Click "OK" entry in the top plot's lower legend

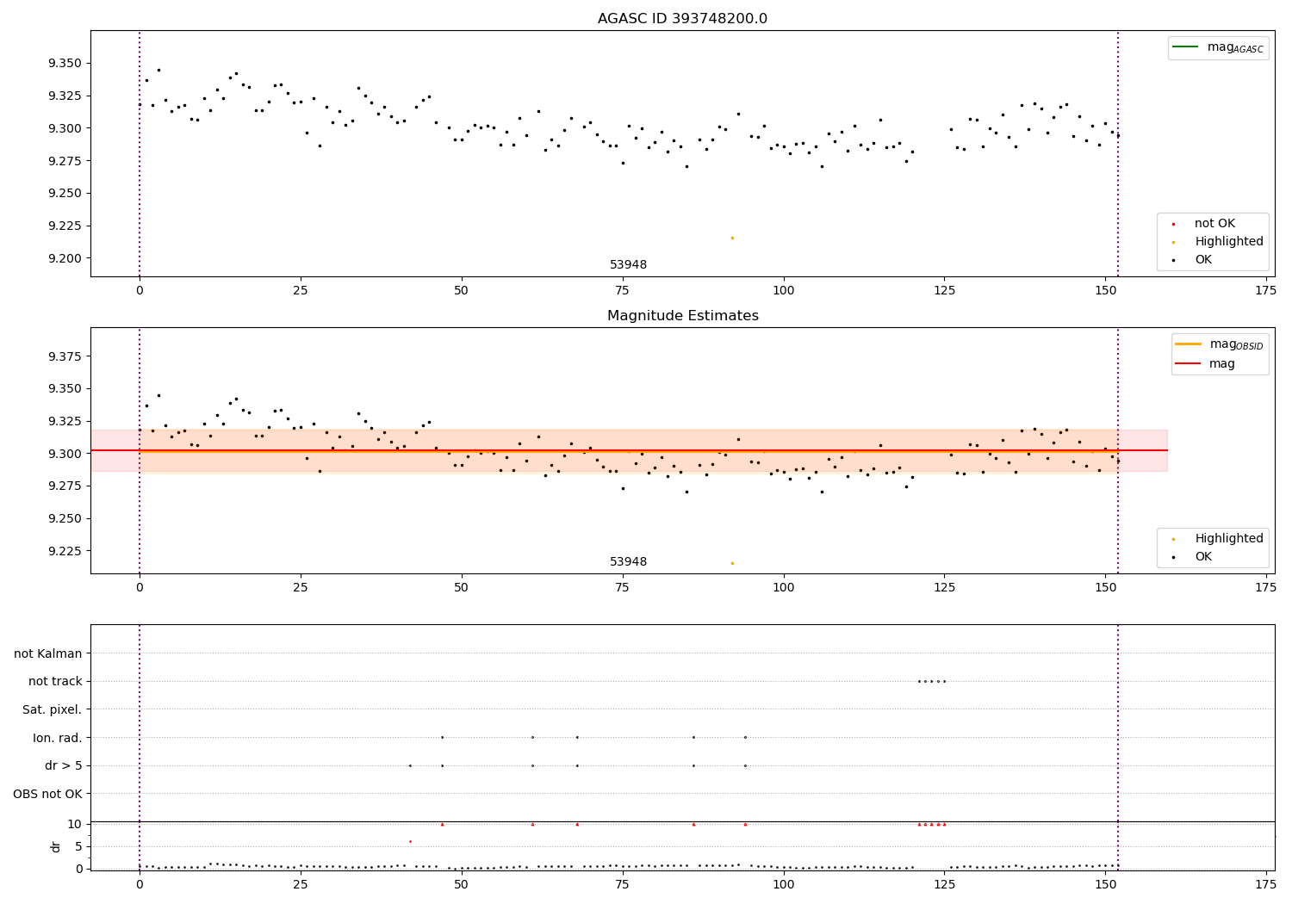tap(1202, 260)
